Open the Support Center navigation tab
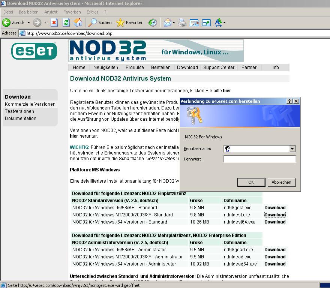 [x=219, y=67]
